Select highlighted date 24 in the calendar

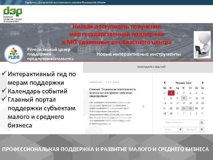[x=184, y=108]
